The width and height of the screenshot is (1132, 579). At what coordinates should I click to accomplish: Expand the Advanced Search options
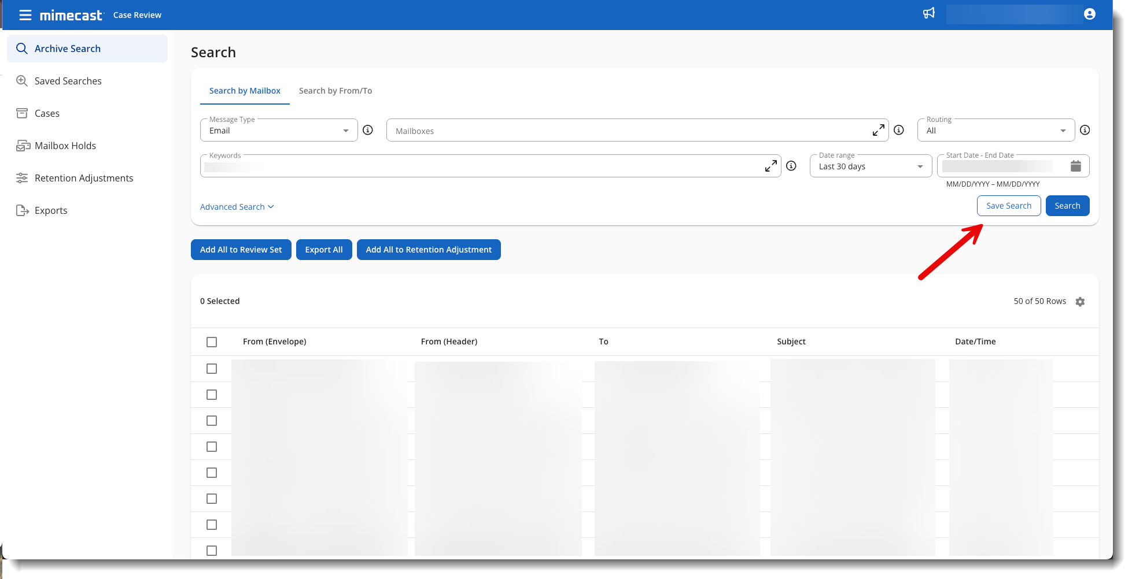tap(237, 206)
